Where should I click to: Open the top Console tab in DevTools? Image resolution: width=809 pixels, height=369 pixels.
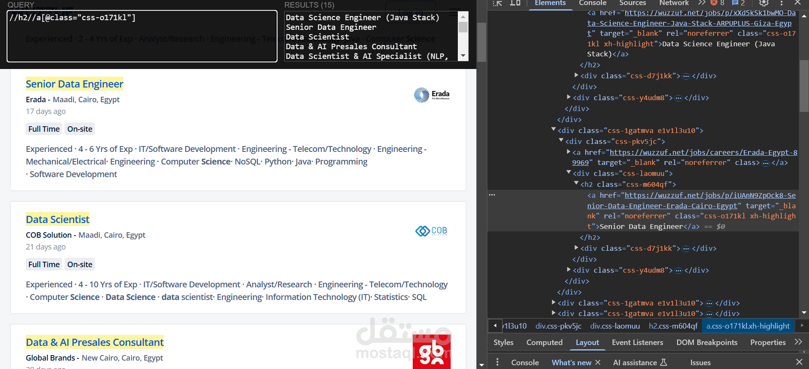[592, 3]
